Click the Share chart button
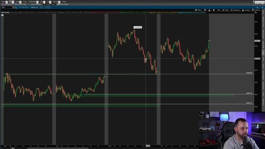265x149 pixels. point(198,10)
